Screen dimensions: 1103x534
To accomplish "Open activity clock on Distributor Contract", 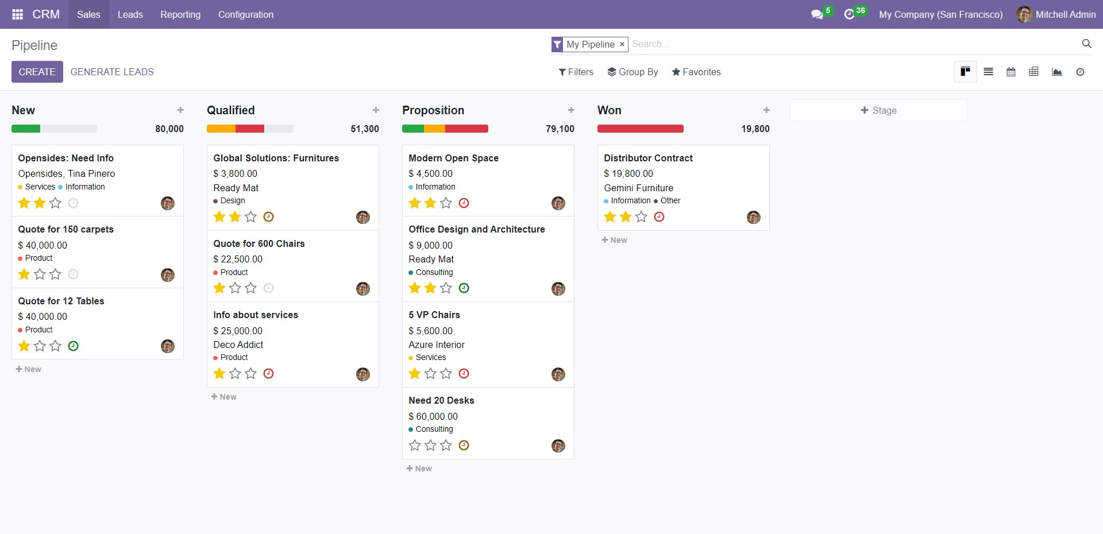I will [659, 216].
